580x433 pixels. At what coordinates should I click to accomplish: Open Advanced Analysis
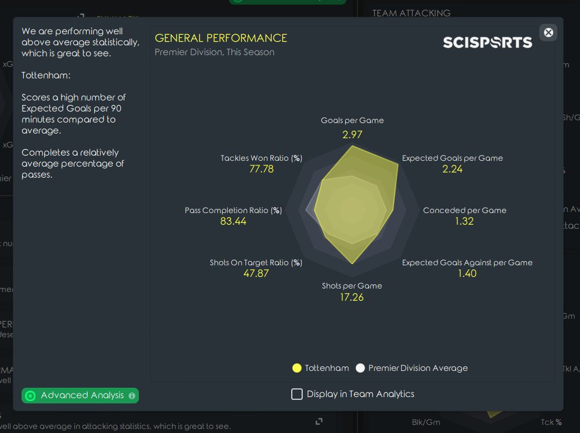pyautogui.click(x=82, y=395)
